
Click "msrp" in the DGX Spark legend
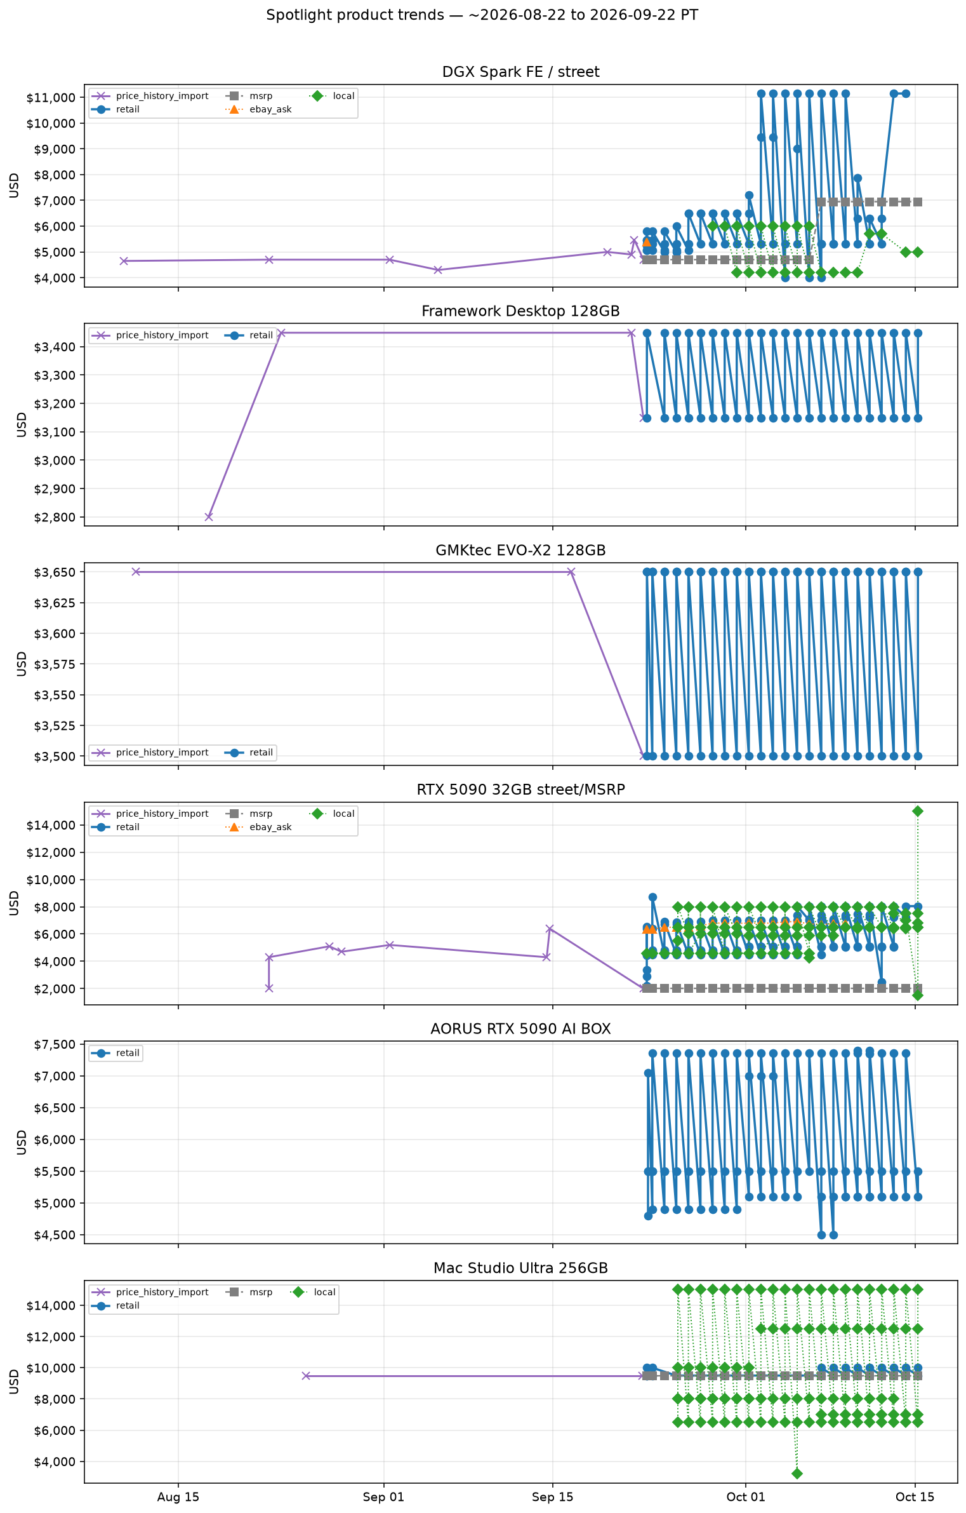(261, 96)
